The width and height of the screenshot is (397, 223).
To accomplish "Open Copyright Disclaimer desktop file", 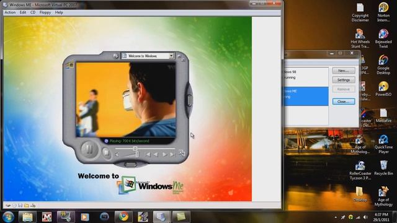I will [x=360, y=12].
